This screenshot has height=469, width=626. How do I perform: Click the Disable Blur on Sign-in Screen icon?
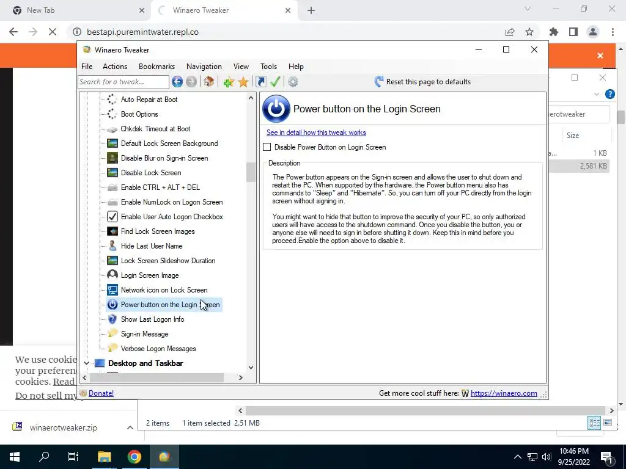112,158
